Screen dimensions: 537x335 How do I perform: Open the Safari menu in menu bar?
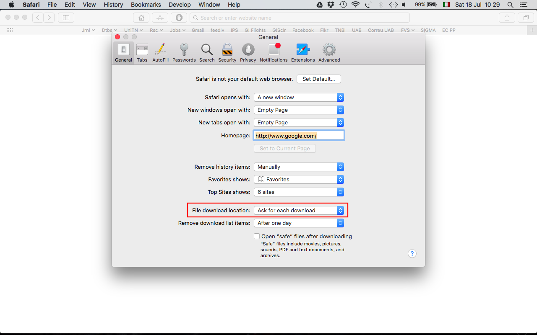click(31, 5)
